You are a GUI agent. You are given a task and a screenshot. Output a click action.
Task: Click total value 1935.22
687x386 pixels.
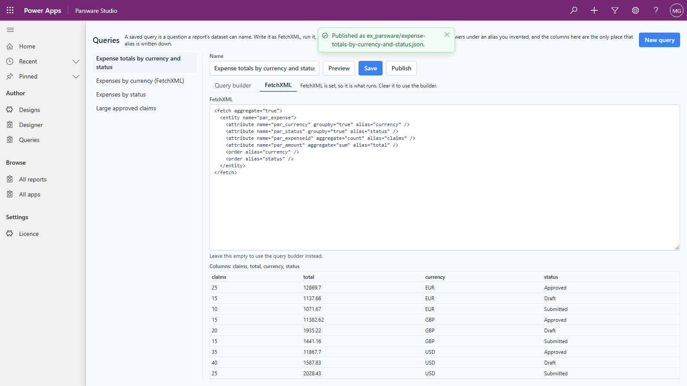coord(312,331)
